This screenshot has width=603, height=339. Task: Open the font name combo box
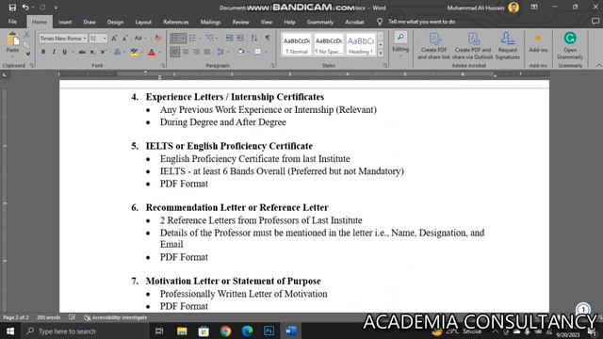[x=63, y=39]
